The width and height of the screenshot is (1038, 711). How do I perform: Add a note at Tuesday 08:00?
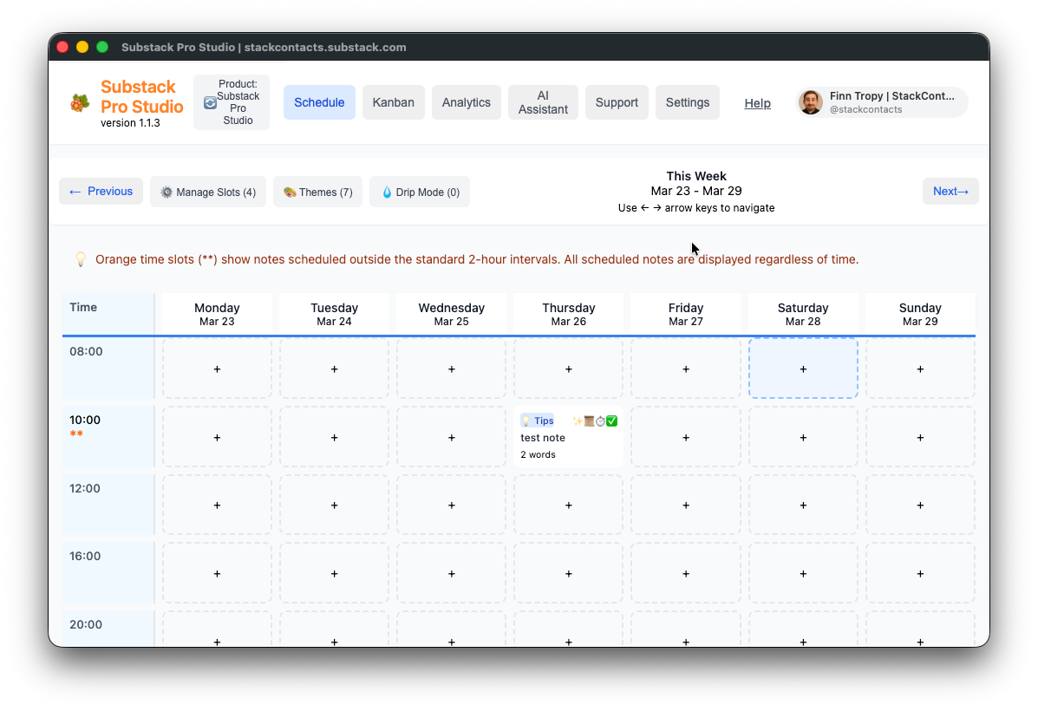tap(335, 369)
